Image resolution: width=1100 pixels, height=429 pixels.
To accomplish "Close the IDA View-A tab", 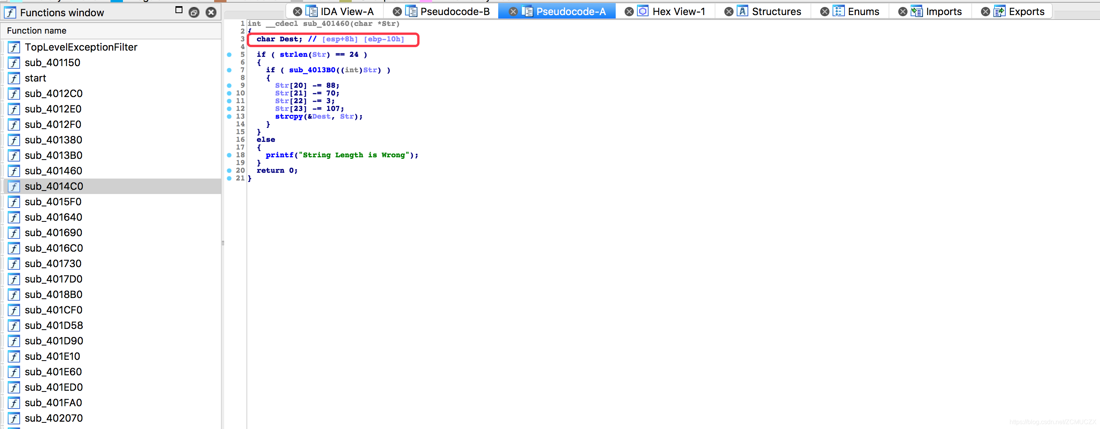I will 298,12.
